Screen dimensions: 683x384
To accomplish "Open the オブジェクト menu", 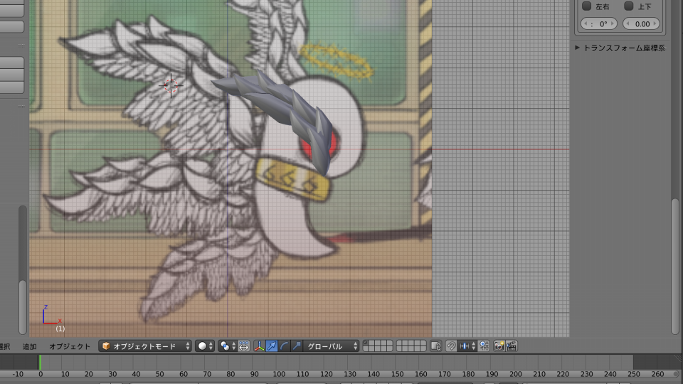I will [x=70, y=346].
